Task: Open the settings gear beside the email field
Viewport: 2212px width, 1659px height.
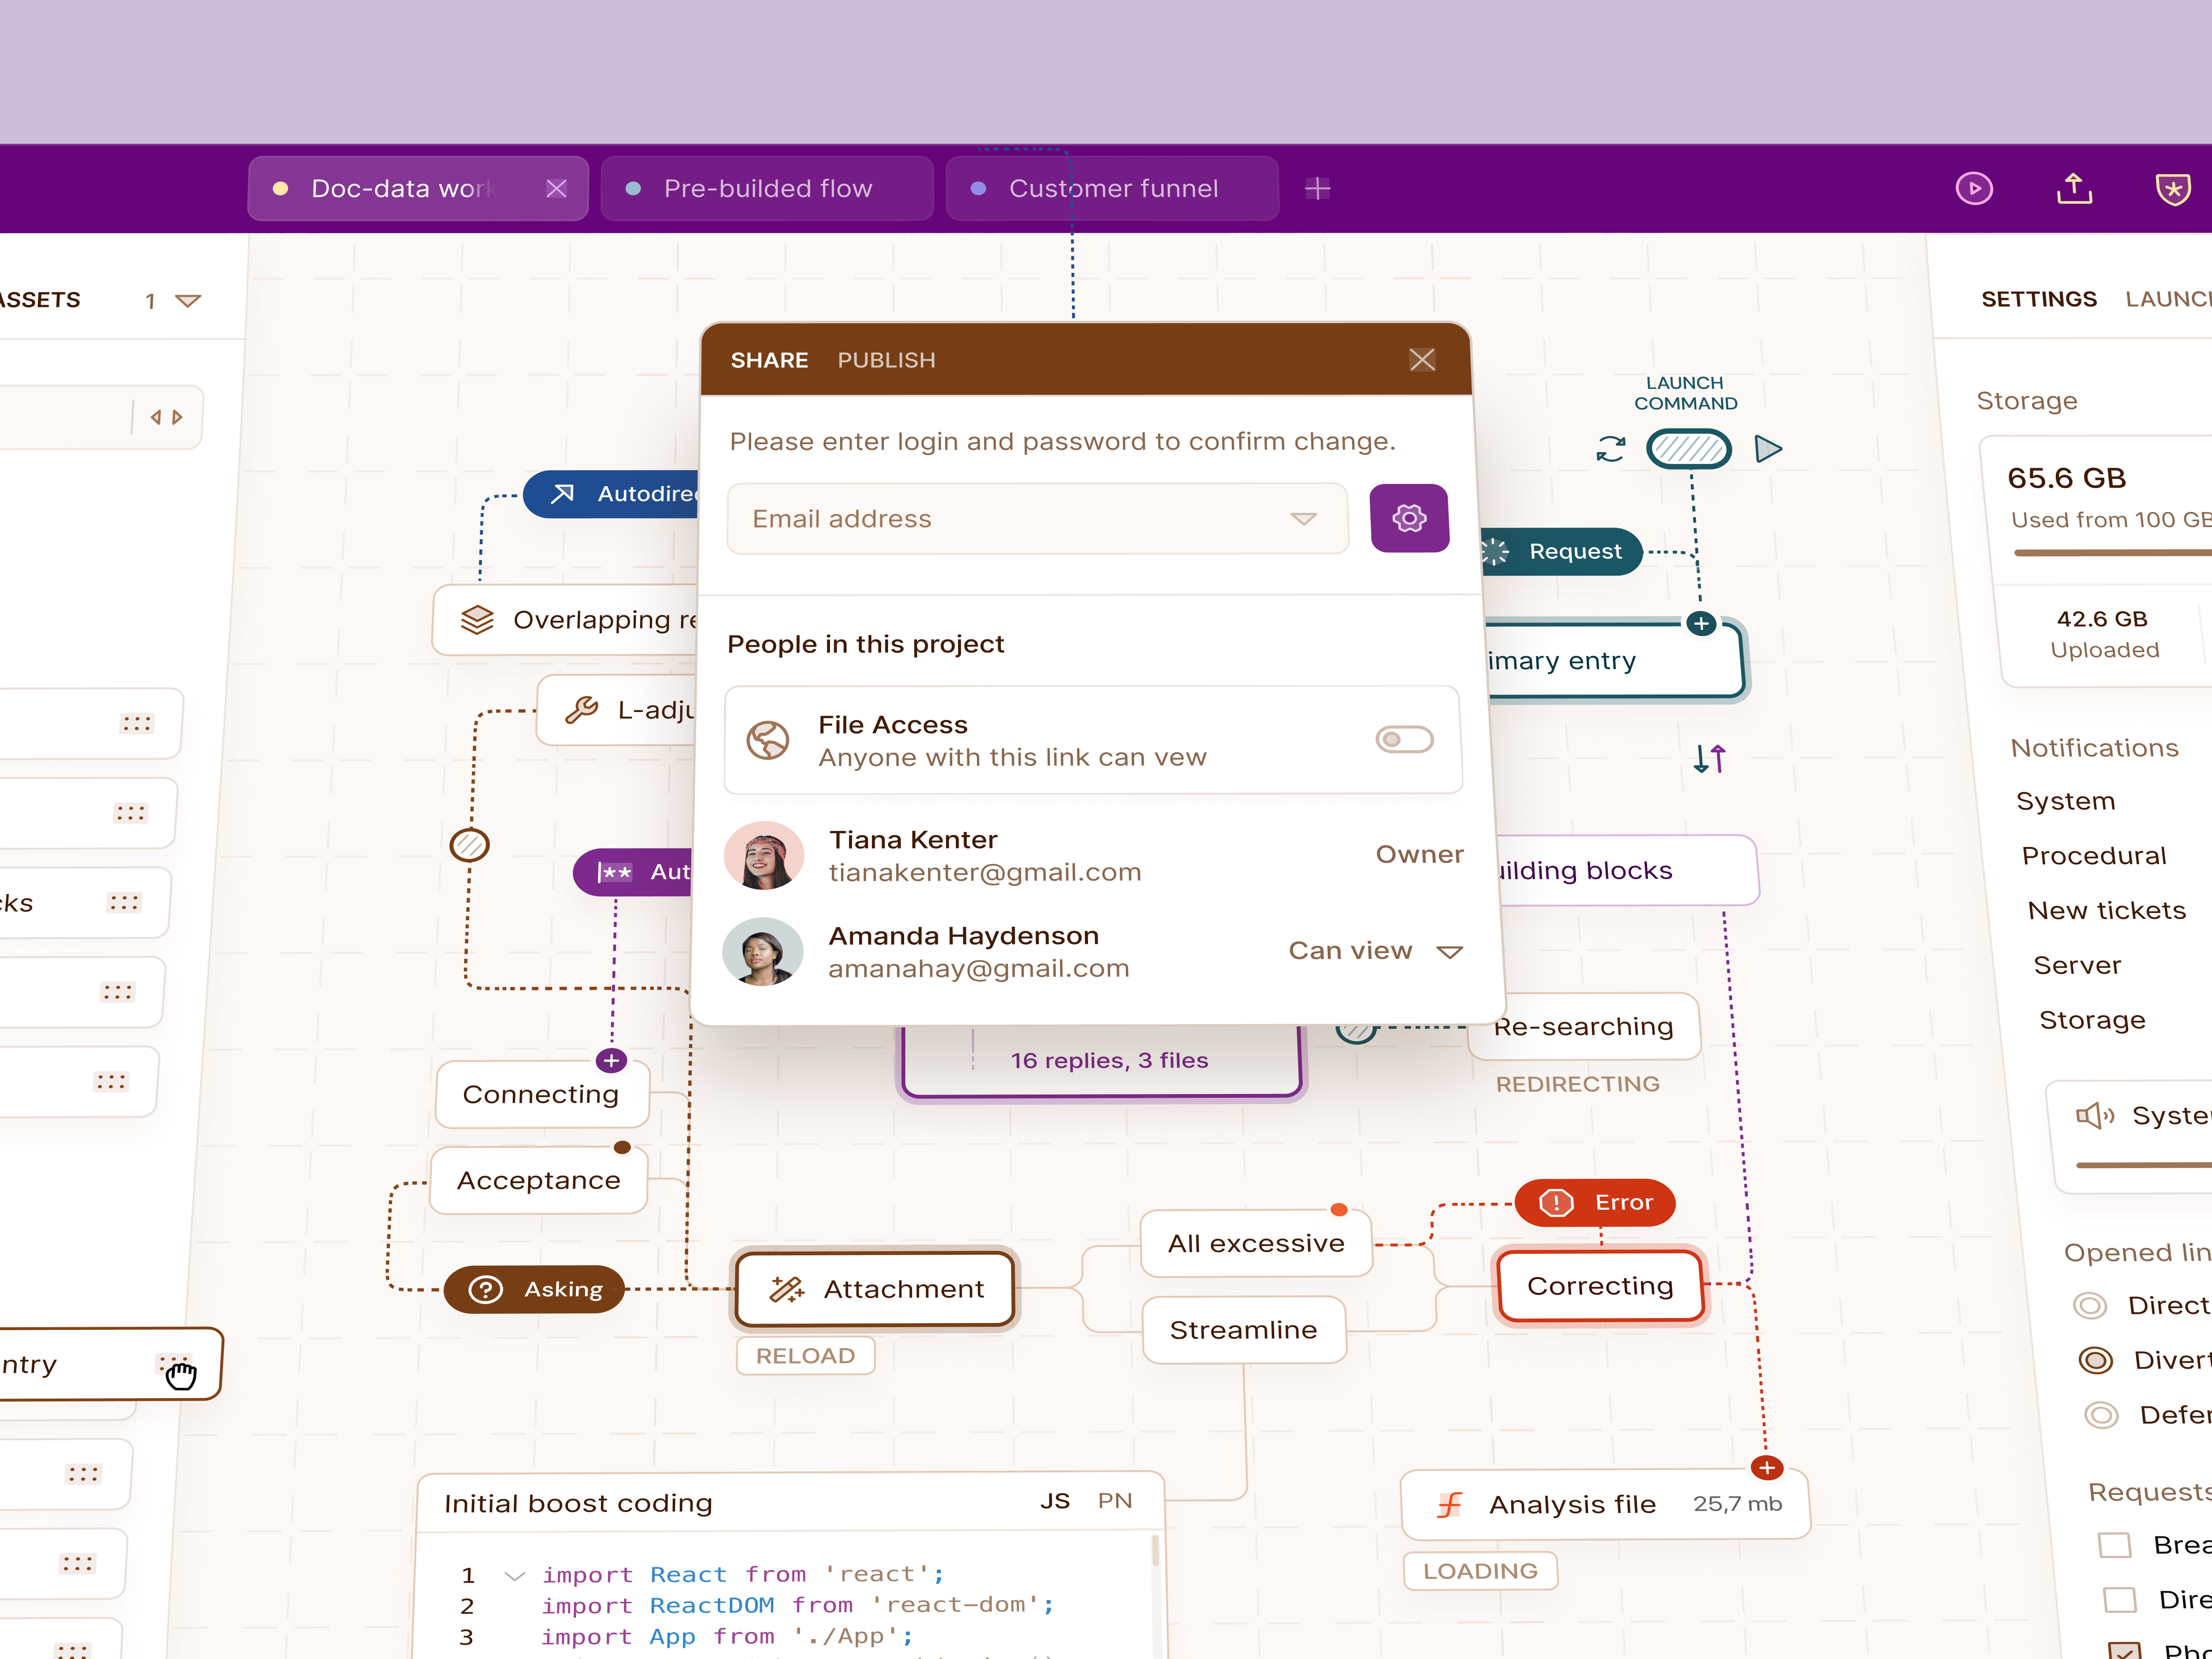Action: [1409, 518]
